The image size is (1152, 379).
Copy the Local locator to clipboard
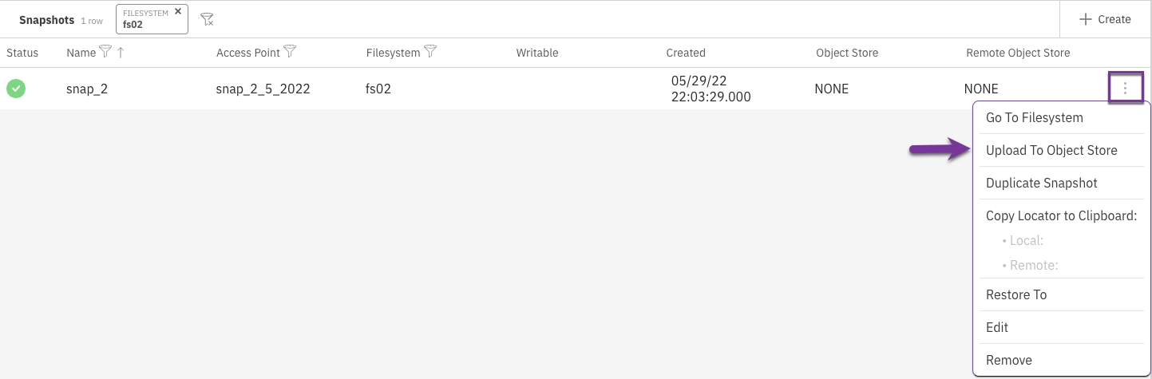point(1026,241)
